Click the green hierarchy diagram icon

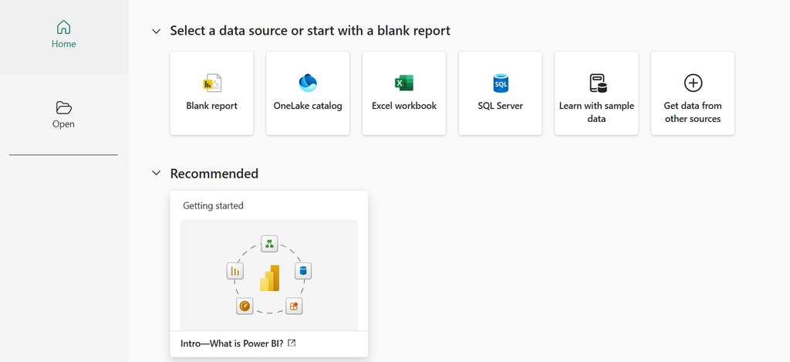point(269,244)
